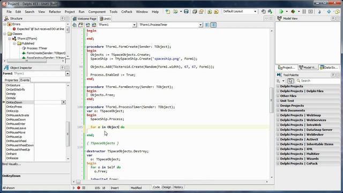Screen dimensions: 343x193
Task: Click the Set Debug Desktop icon
Action: pos(270,12)
